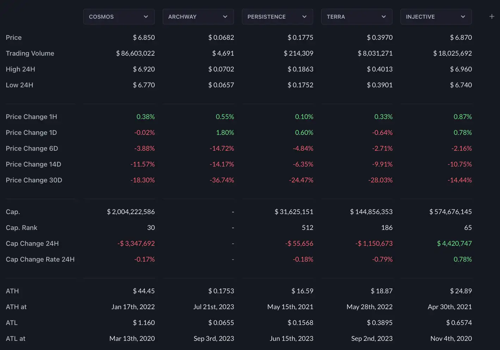This screenshot has height=350, width=500.
Task: Click the Trading Volume row label
Action: (x=30, y=53)
